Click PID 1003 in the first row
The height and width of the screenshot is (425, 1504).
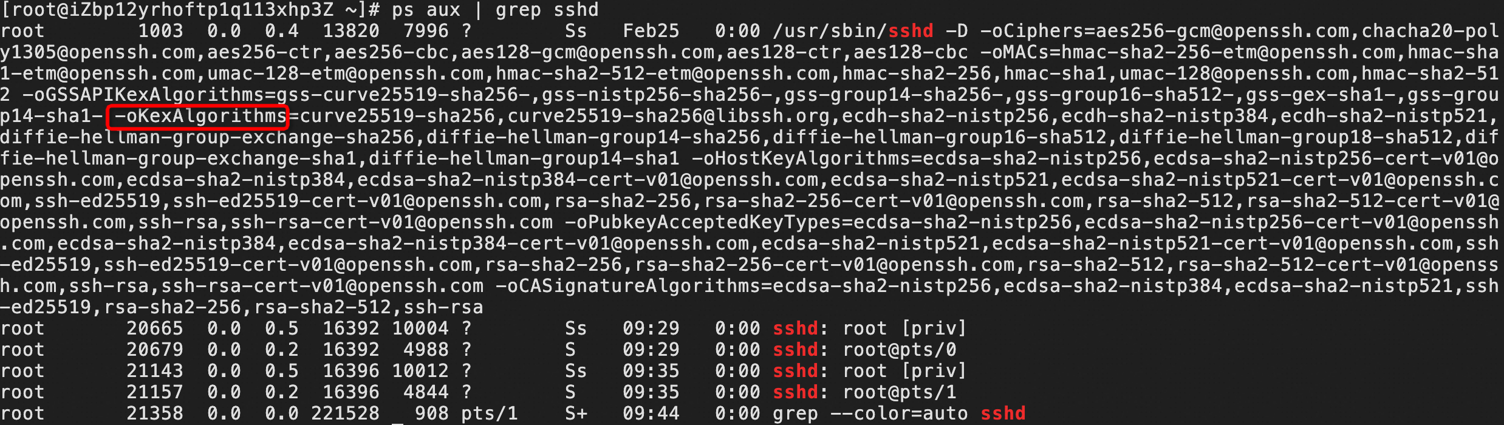(x=160, y=31)
